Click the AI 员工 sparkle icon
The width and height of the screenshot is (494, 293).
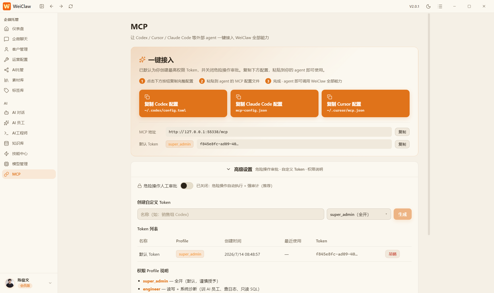coord(6,123)
